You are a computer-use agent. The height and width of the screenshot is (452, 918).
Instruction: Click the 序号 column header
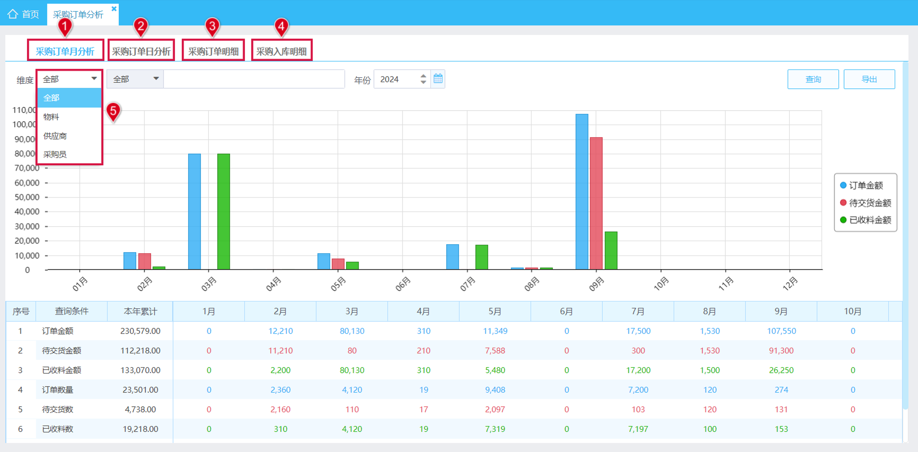click(x=21, y=311)
